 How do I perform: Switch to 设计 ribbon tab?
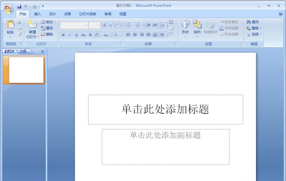coord(53,14)
